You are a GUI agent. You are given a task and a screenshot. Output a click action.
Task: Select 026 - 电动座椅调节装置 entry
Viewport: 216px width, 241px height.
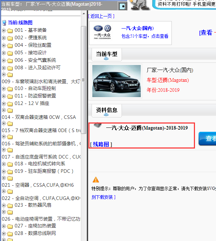[41, 219]
